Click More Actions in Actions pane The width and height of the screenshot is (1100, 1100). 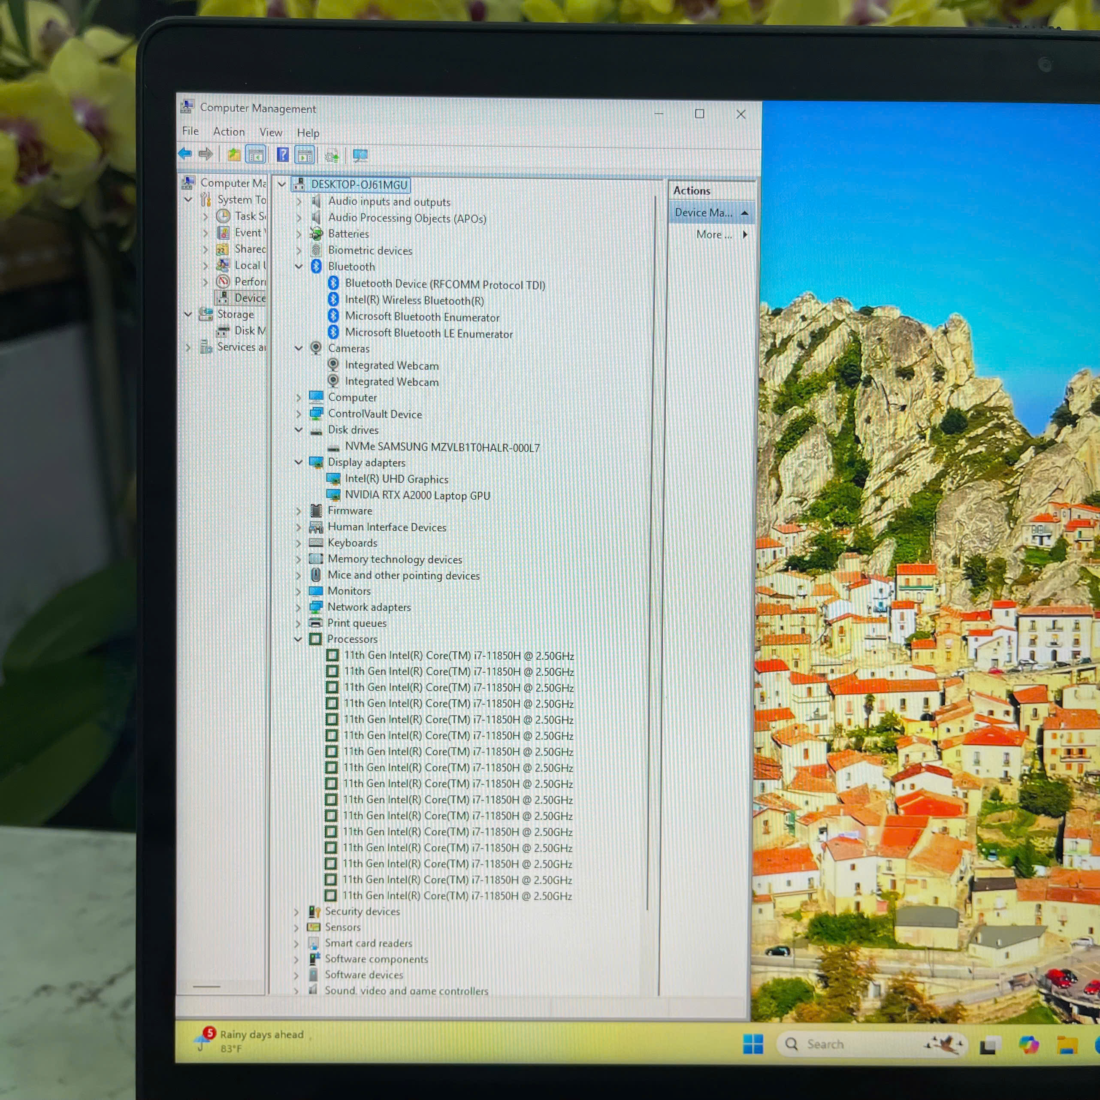[714, 235]
